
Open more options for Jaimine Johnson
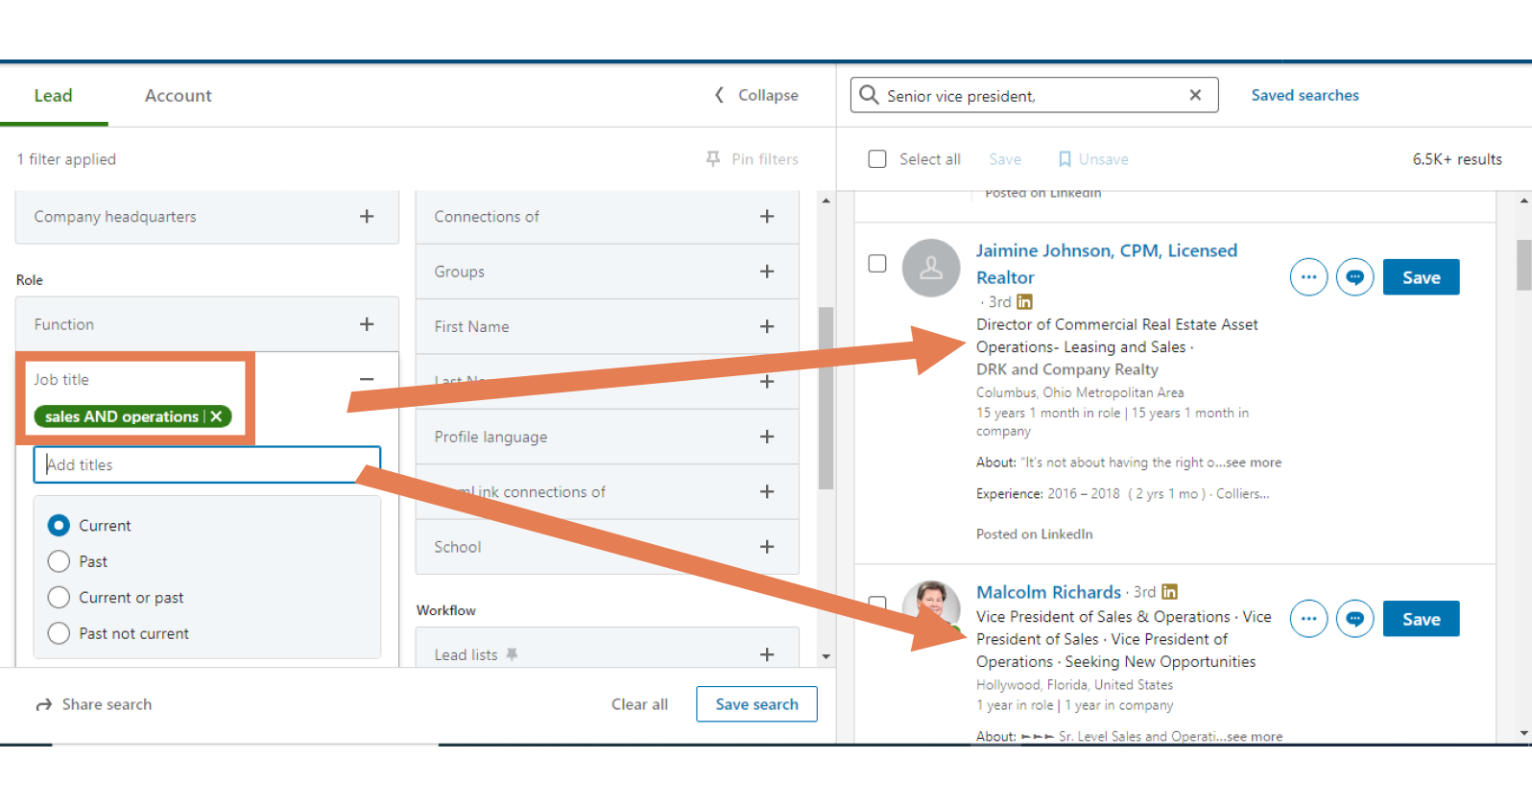click(1308, 277)
